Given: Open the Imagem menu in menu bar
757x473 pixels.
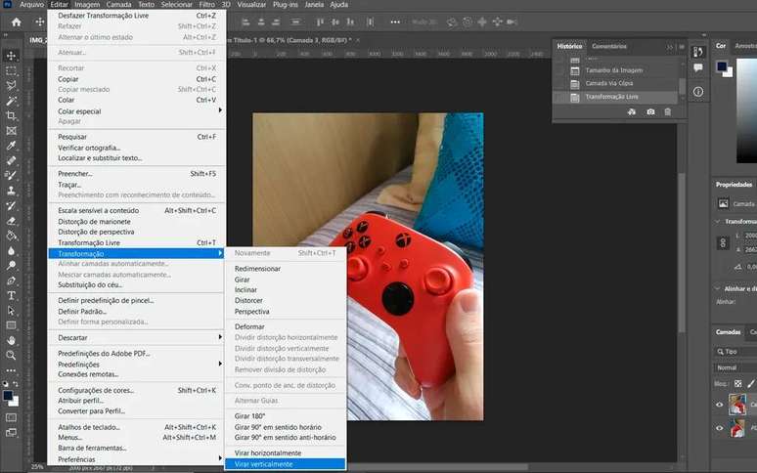Looking at the screenshot, I should [87, 4].
